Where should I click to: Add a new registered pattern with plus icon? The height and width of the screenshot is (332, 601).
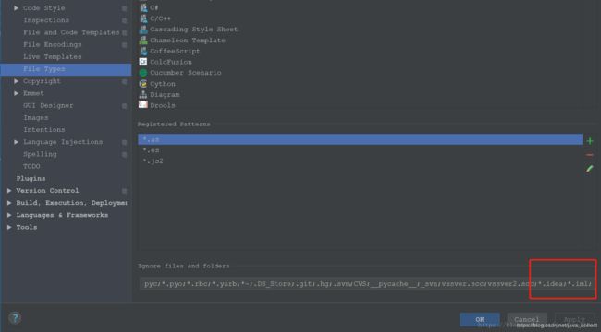[590, 141]
